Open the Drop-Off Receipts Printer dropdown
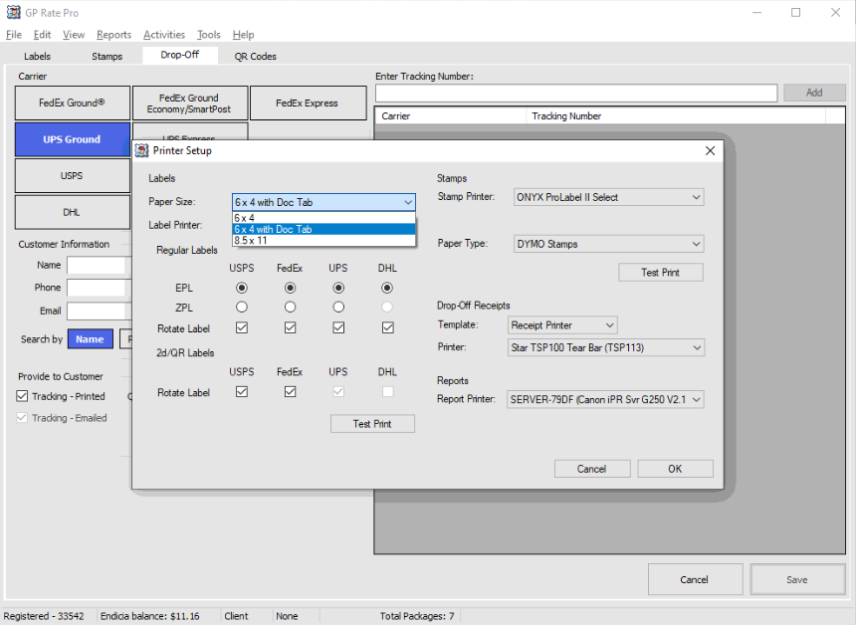This screenshot has width=856, height=625. point(606,347)
